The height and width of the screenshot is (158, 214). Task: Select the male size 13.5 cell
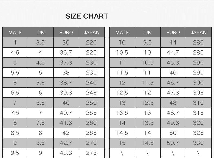(122, 113)
